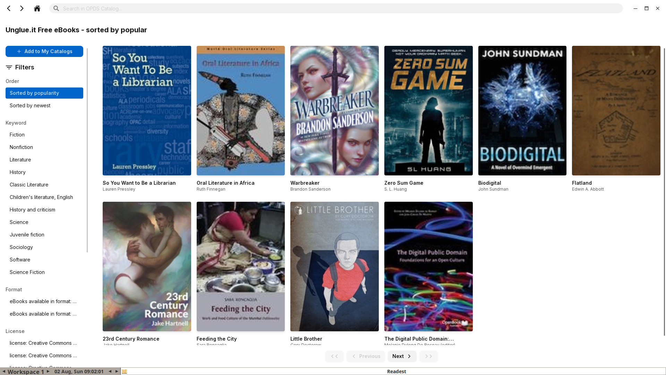Image resolution: width=666 pixels, height=375 pixels.
Task: Click author name S. L. Huang
Action: click(x=395, y=189)
